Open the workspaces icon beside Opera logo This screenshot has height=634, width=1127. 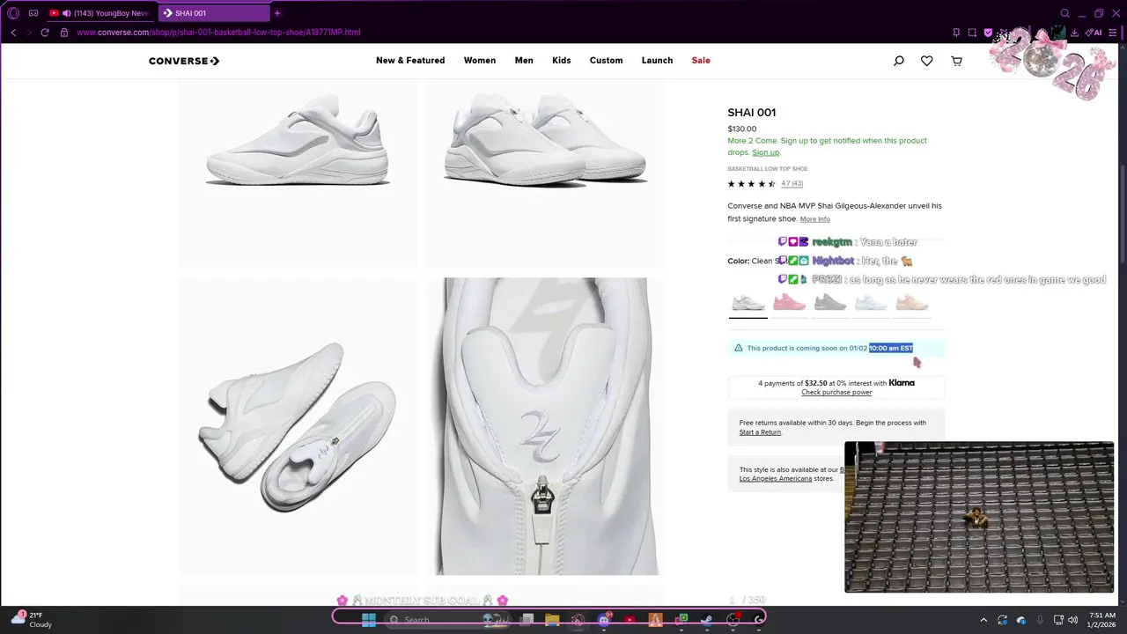(x=33, y=13)
